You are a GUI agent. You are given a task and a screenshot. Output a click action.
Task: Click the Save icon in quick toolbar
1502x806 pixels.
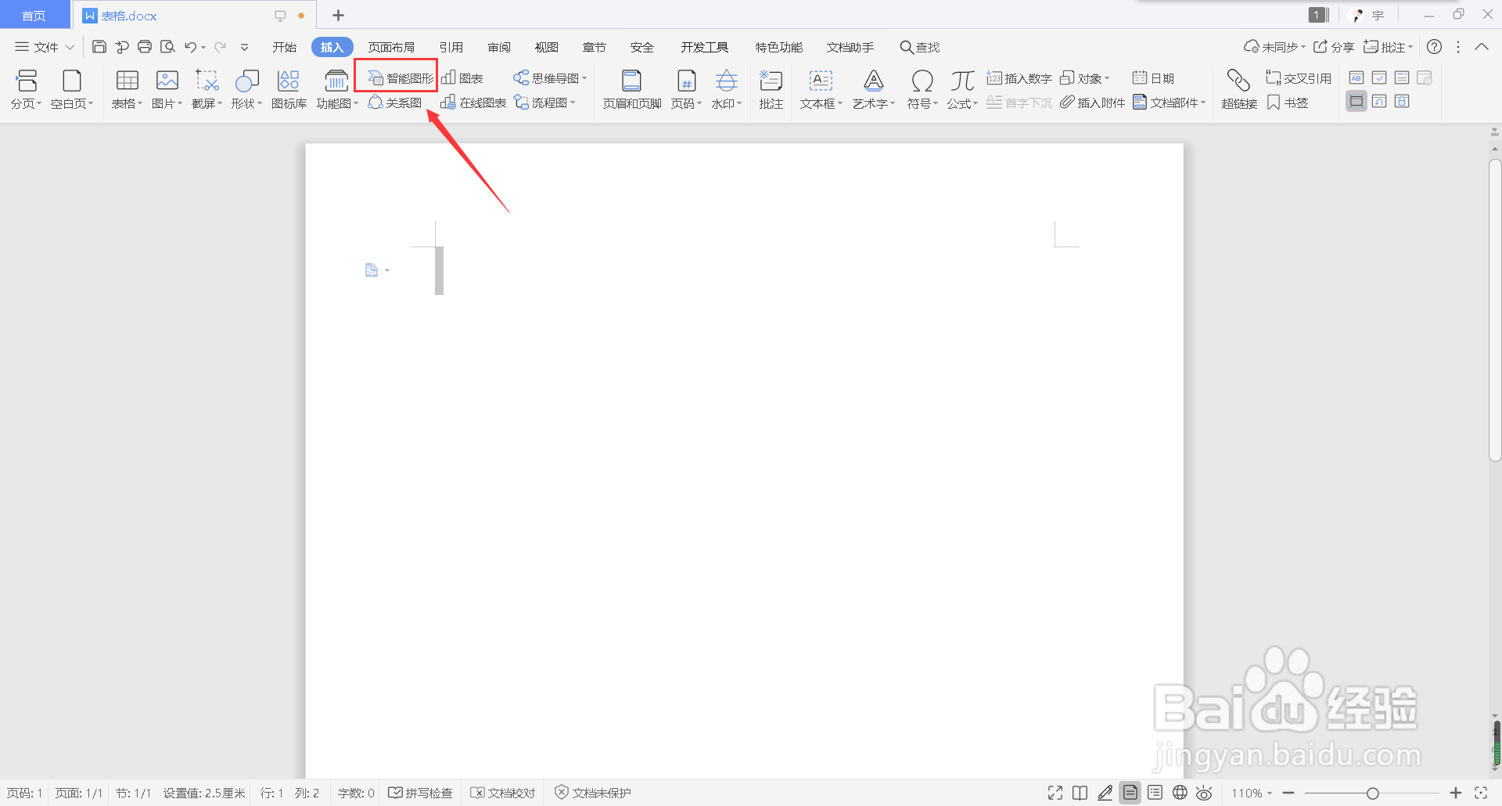tap(99, 47)
